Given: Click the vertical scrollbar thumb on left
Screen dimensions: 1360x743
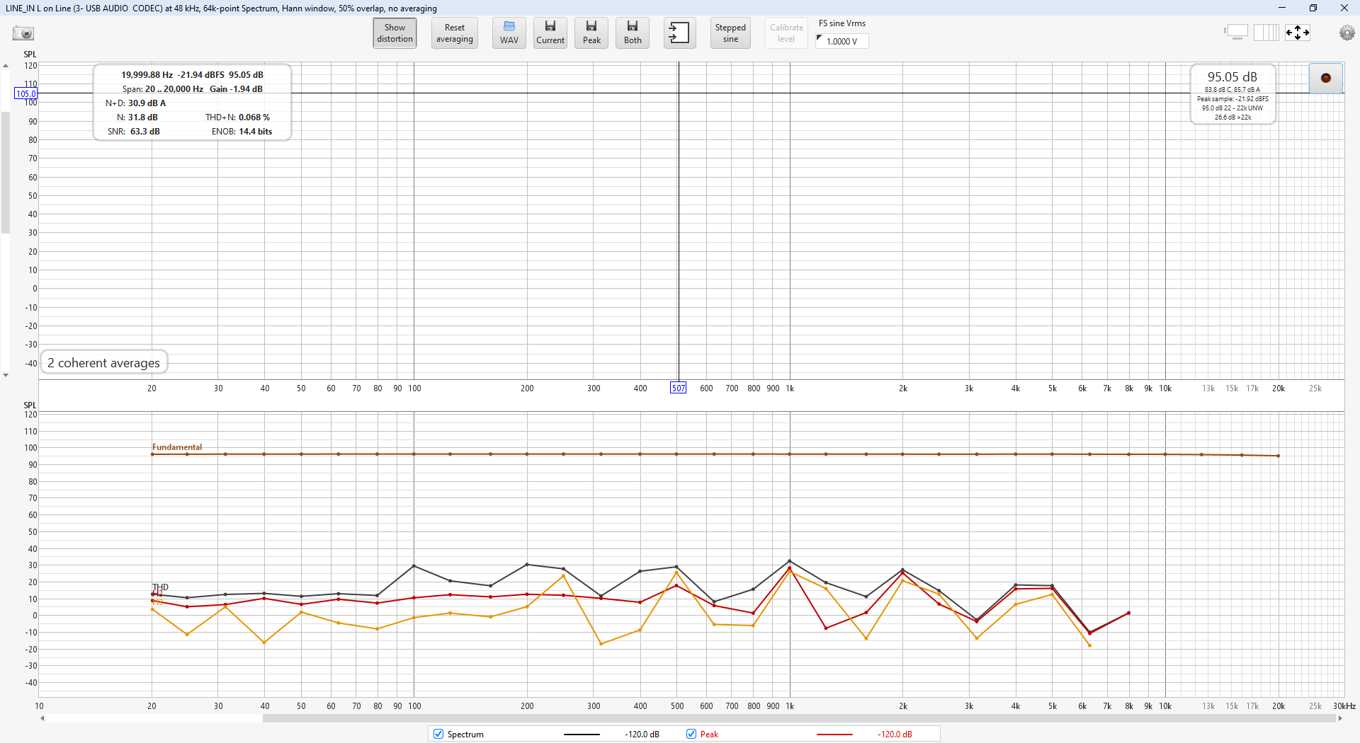Looking at the screenshot, I should (x=6, y=172).
